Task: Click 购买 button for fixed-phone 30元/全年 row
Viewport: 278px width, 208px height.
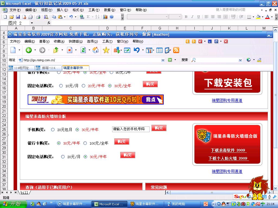Action: (150, 84)
